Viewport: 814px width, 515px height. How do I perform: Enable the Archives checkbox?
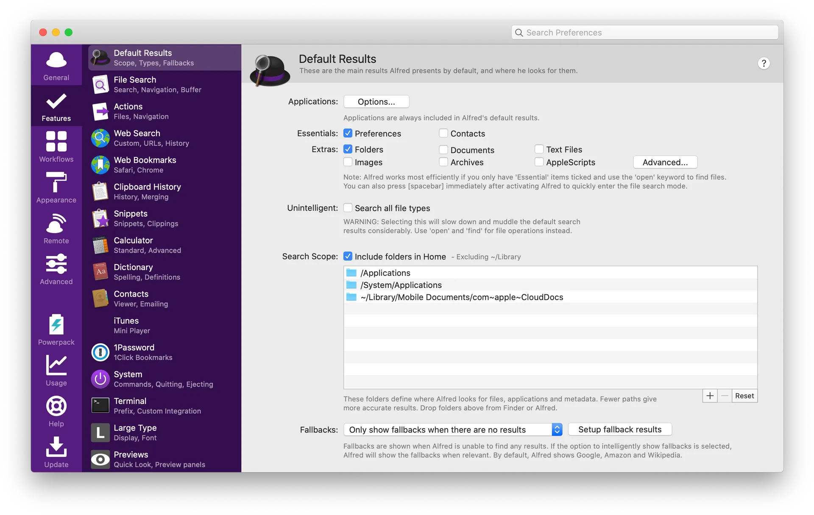click(x=443, y=162)
